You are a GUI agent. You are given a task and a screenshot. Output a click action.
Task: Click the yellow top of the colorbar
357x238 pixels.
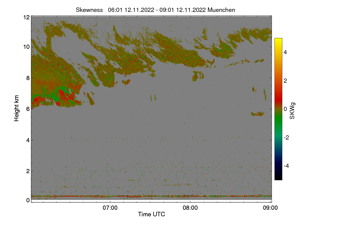(278, 41)
